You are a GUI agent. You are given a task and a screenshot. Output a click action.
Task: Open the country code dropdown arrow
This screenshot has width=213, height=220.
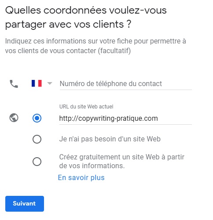pos(50,83)
